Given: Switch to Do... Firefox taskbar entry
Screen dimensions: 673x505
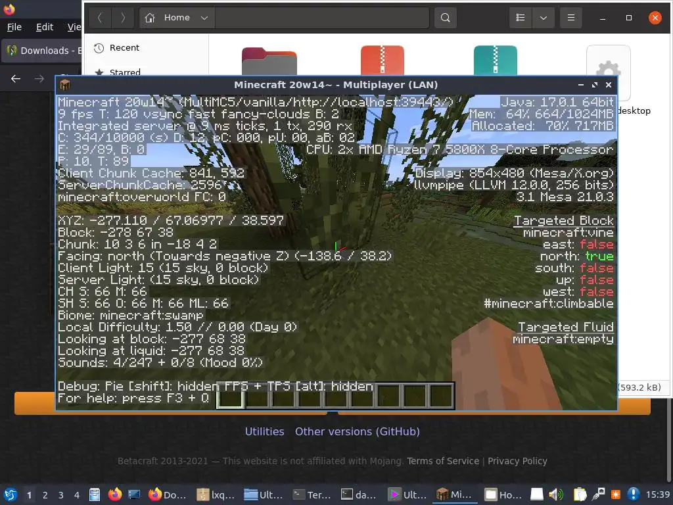Looking at the screenshot, I should [168, 494].
